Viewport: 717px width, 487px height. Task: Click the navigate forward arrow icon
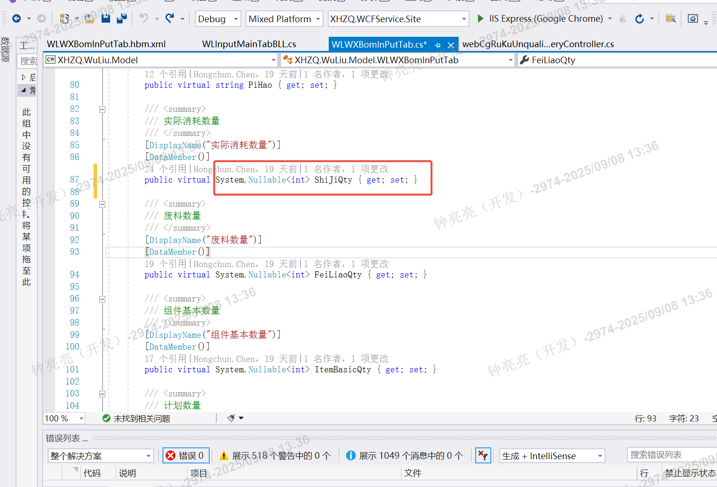tap(42, 18)
